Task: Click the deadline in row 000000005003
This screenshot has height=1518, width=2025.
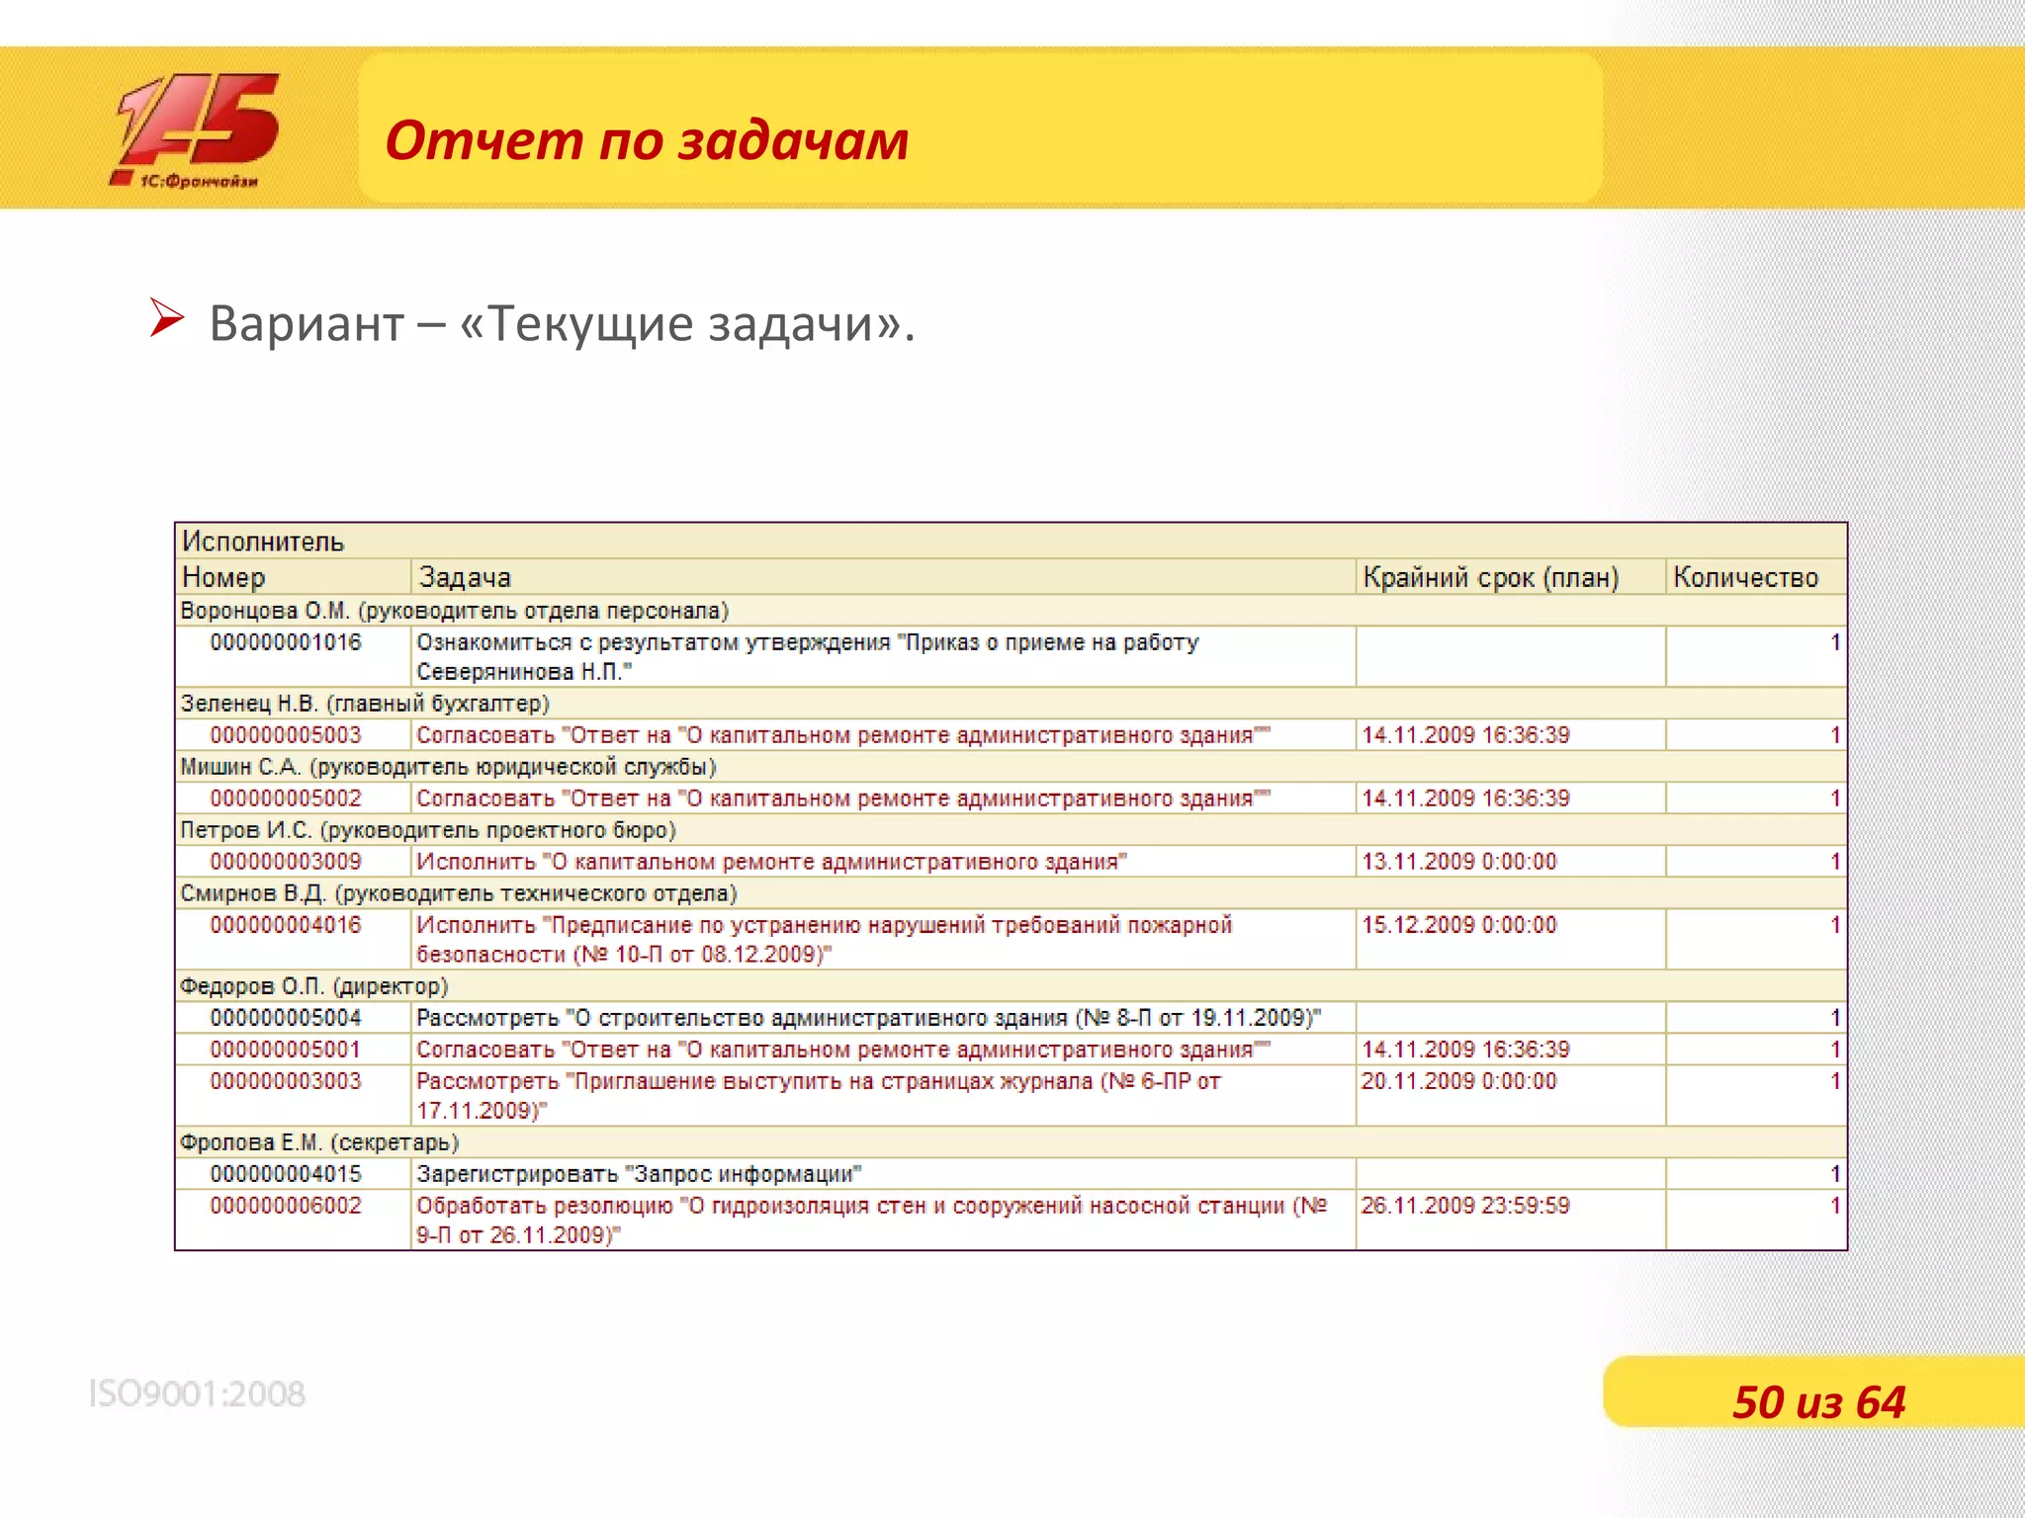Action: point(1465,735)
